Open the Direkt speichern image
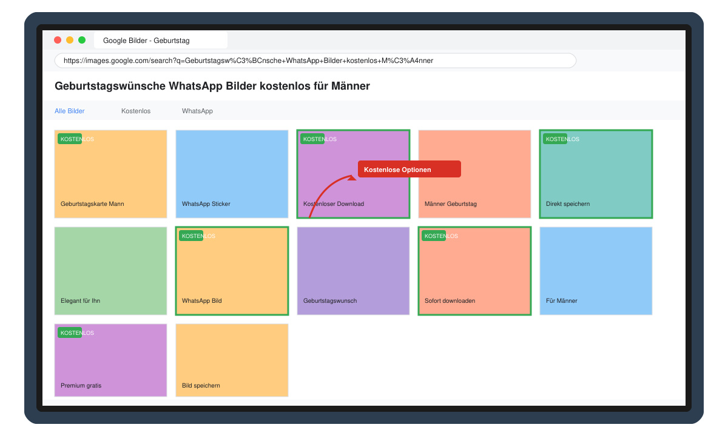Screen dimensions: 728x436 (596, 174)
